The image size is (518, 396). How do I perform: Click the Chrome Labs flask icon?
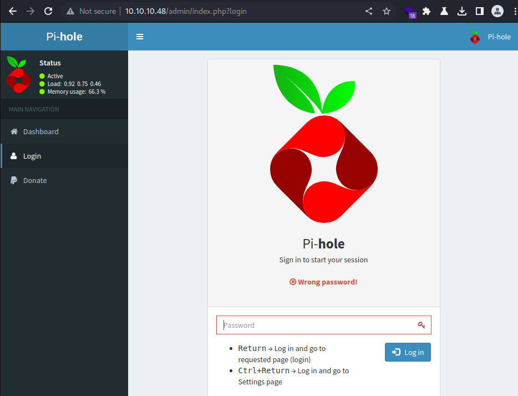pyautogui.click(x=444, y=11)
